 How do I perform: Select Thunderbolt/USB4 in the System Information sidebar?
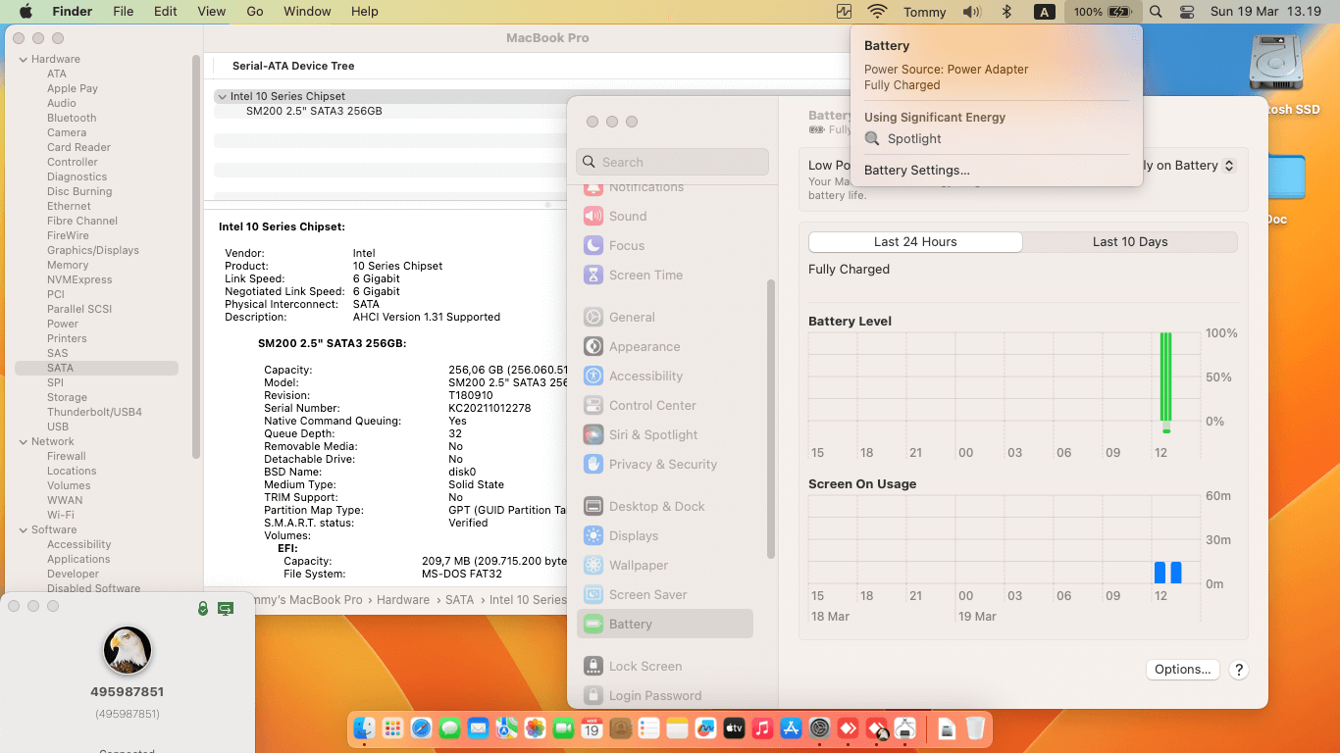(x=94, y=412)
